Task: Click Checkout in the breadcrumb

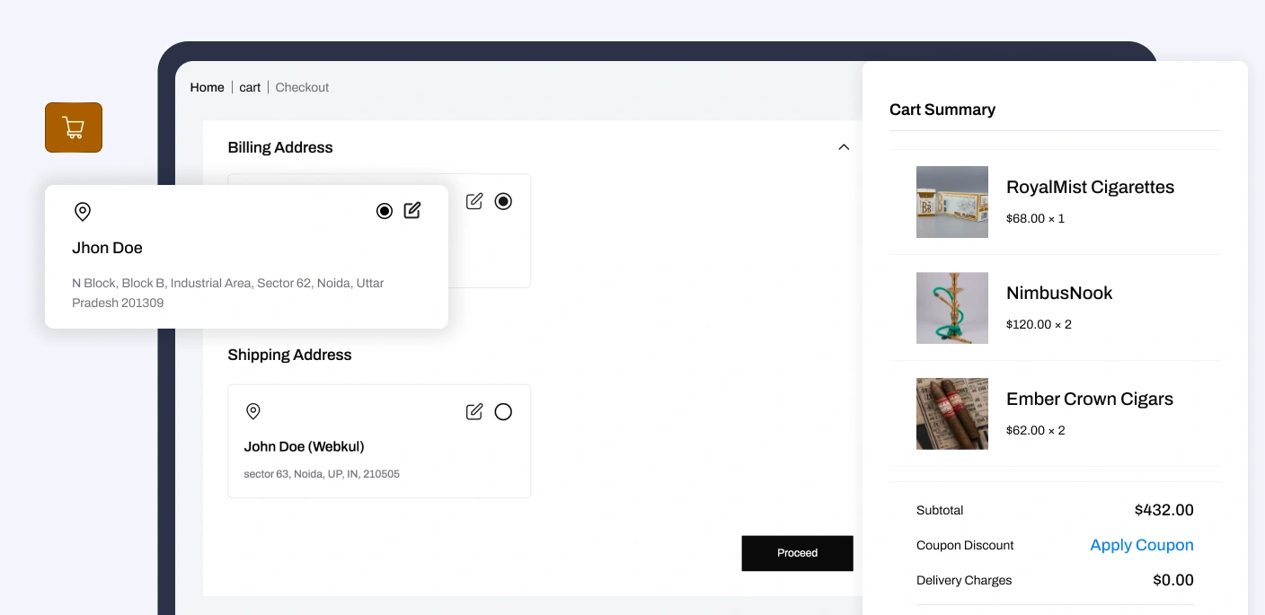Action: (302, 87)
